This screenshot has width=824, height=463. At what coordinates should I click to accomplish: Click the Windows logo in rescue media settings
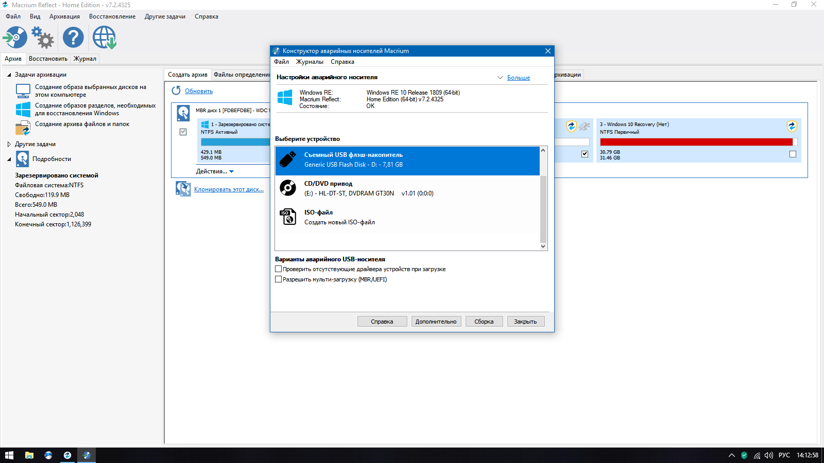pyautogui.click(x=285, y=97)
